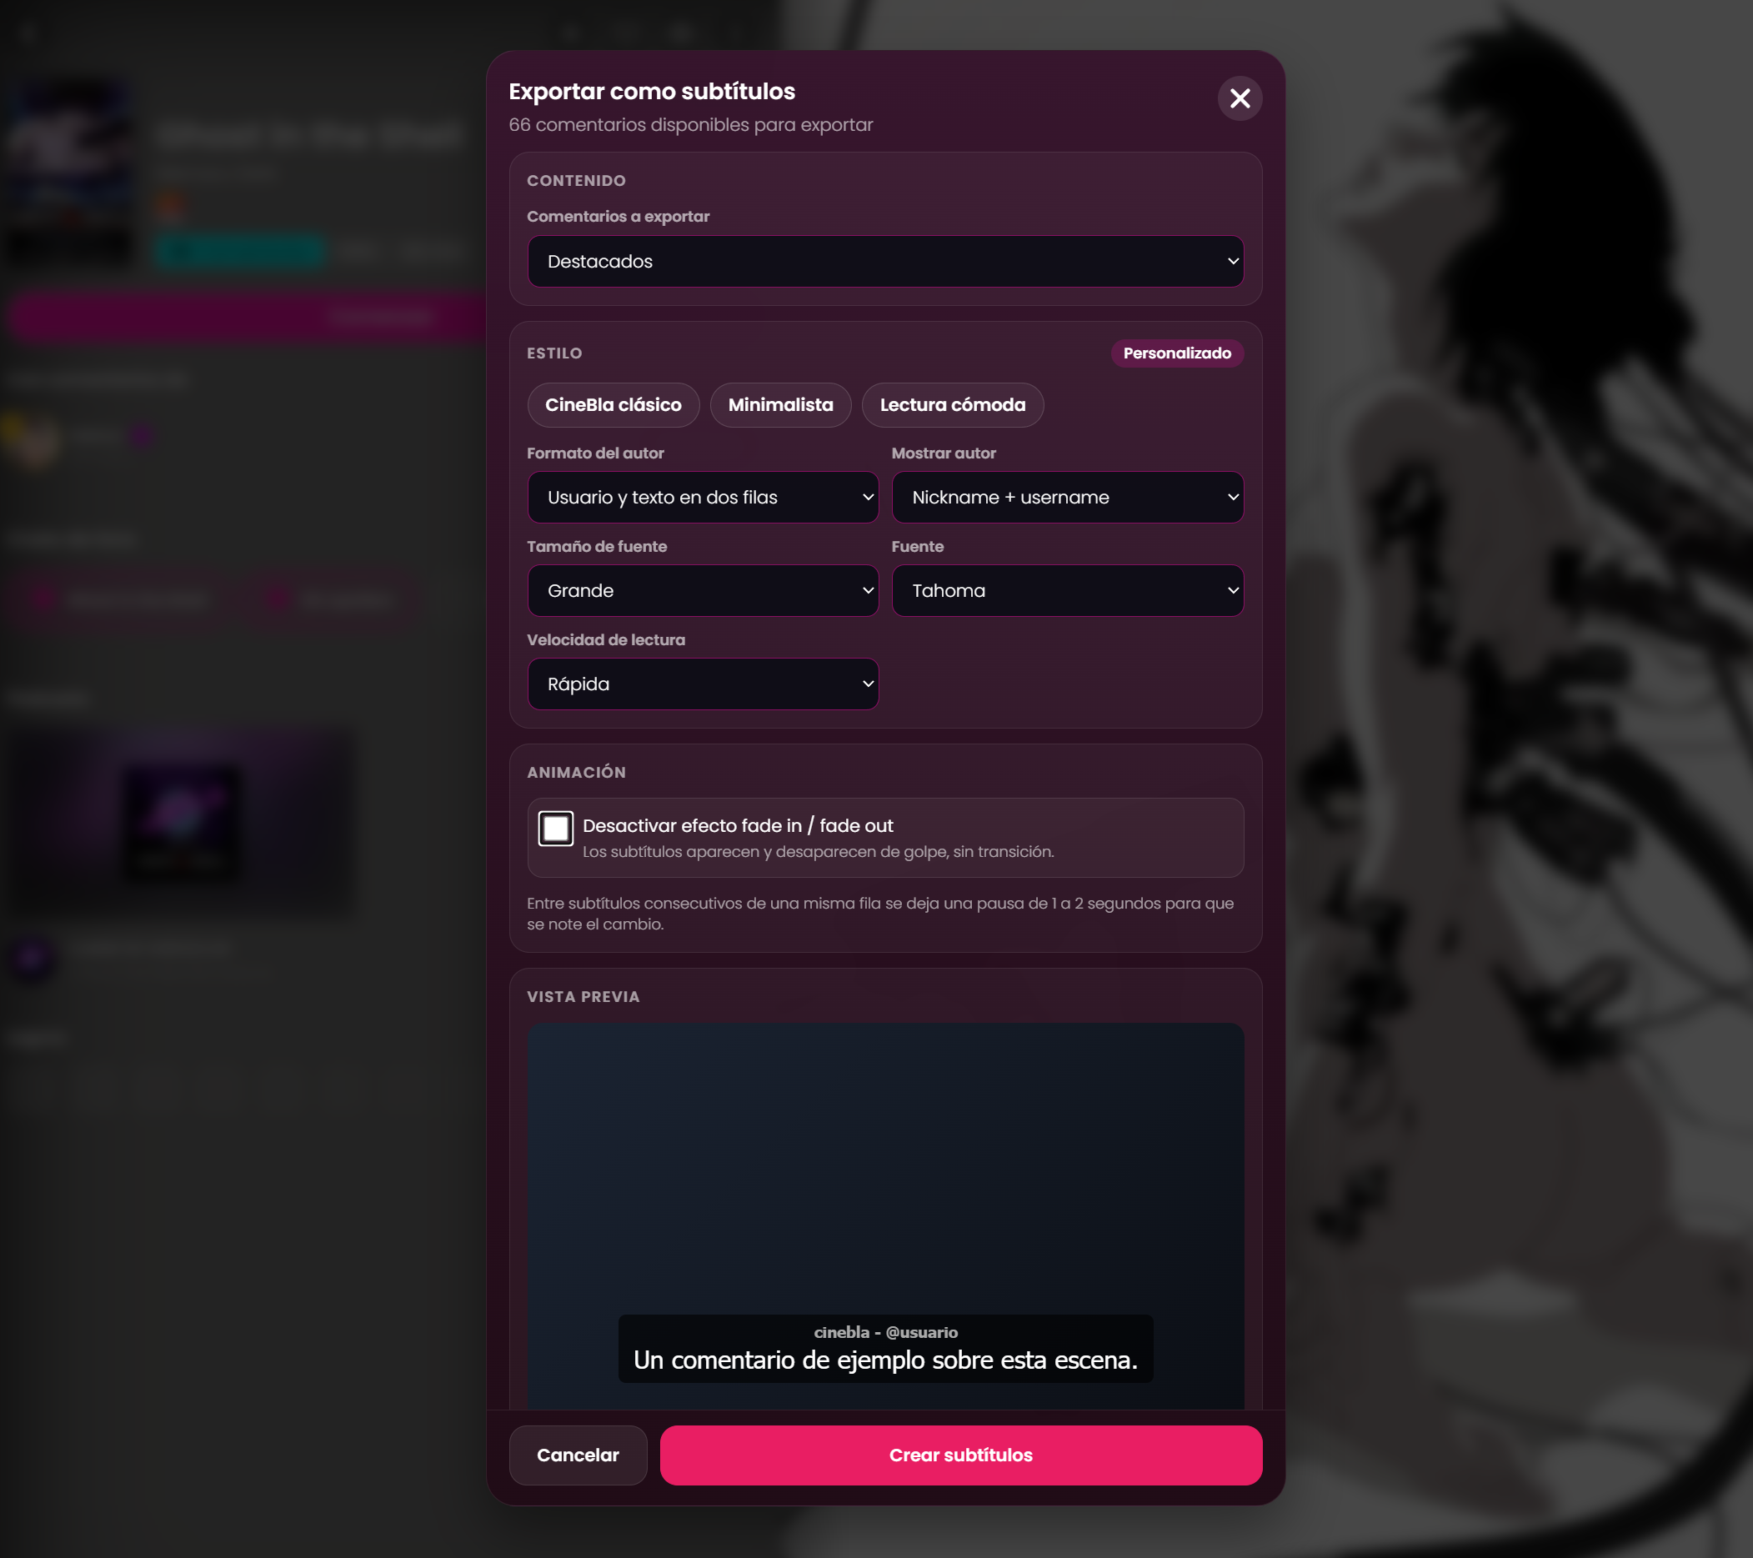Expand the Mostrar autor dropdown

coord(1067,498)
